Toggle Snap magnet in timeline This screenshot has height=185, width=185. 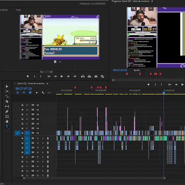pos(24,92)
